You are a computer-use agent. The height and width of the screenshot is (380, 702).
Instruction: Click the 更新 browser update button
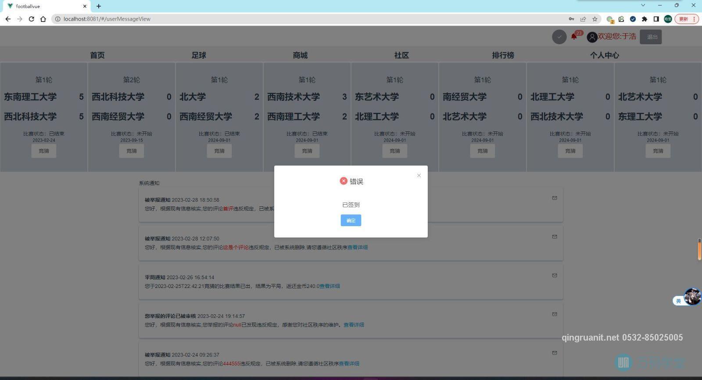[x=687, y=19]
